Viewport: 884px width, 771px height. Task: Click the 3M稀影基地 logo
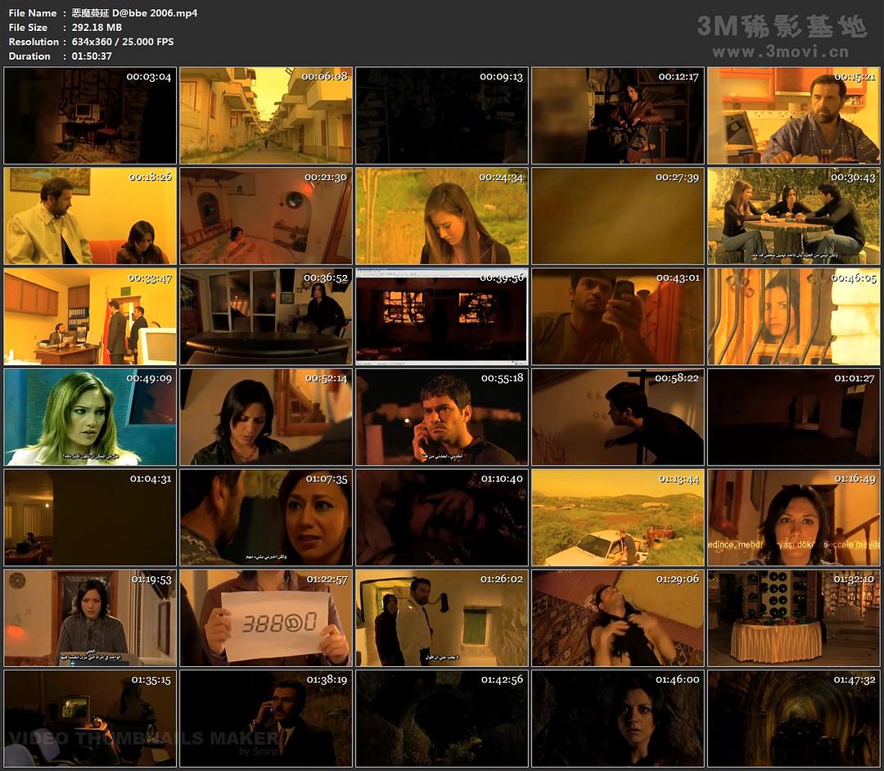(781, 26)
